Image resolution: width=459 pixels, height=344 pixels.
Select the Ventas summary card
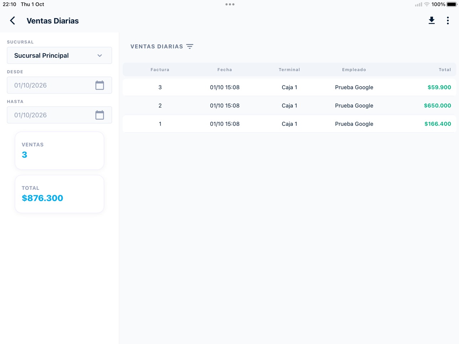pos(59,151)
